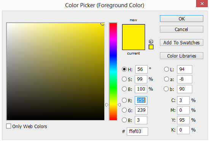Click Add To Swatches
Viewport: 209px width, 141px height.
coord(182,42)
